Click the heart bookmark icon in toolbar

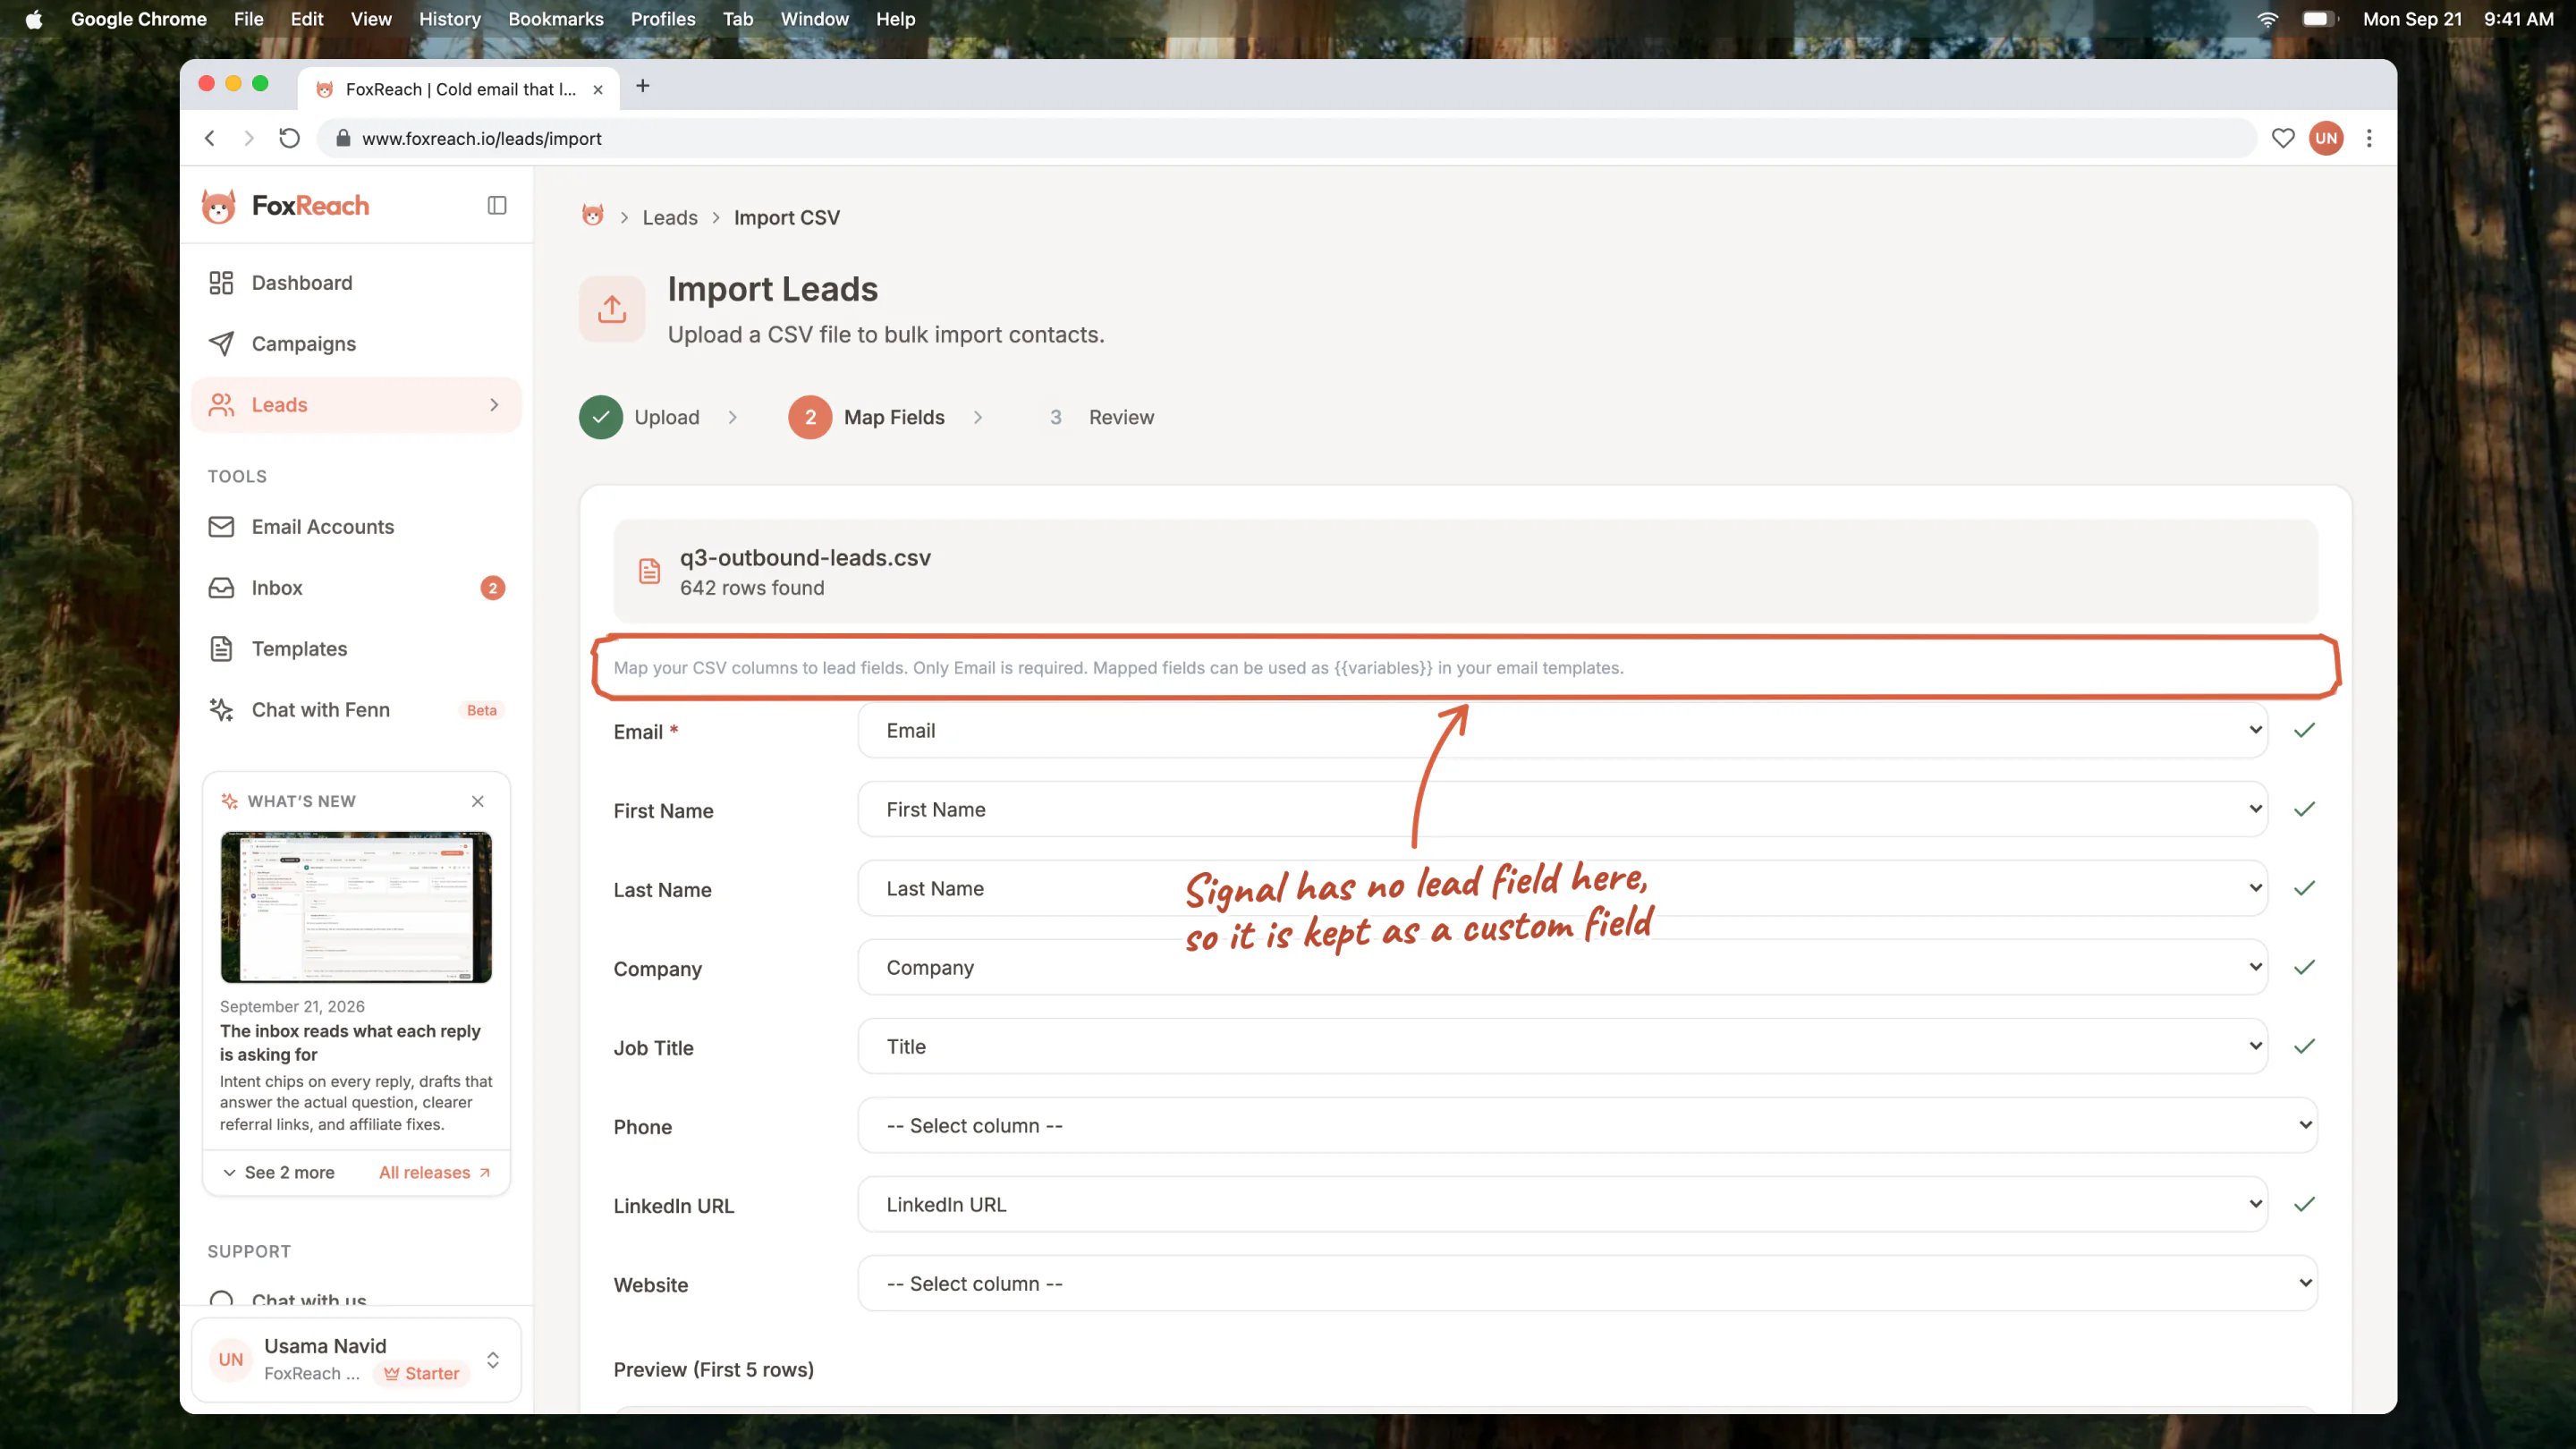[2283, 138]
